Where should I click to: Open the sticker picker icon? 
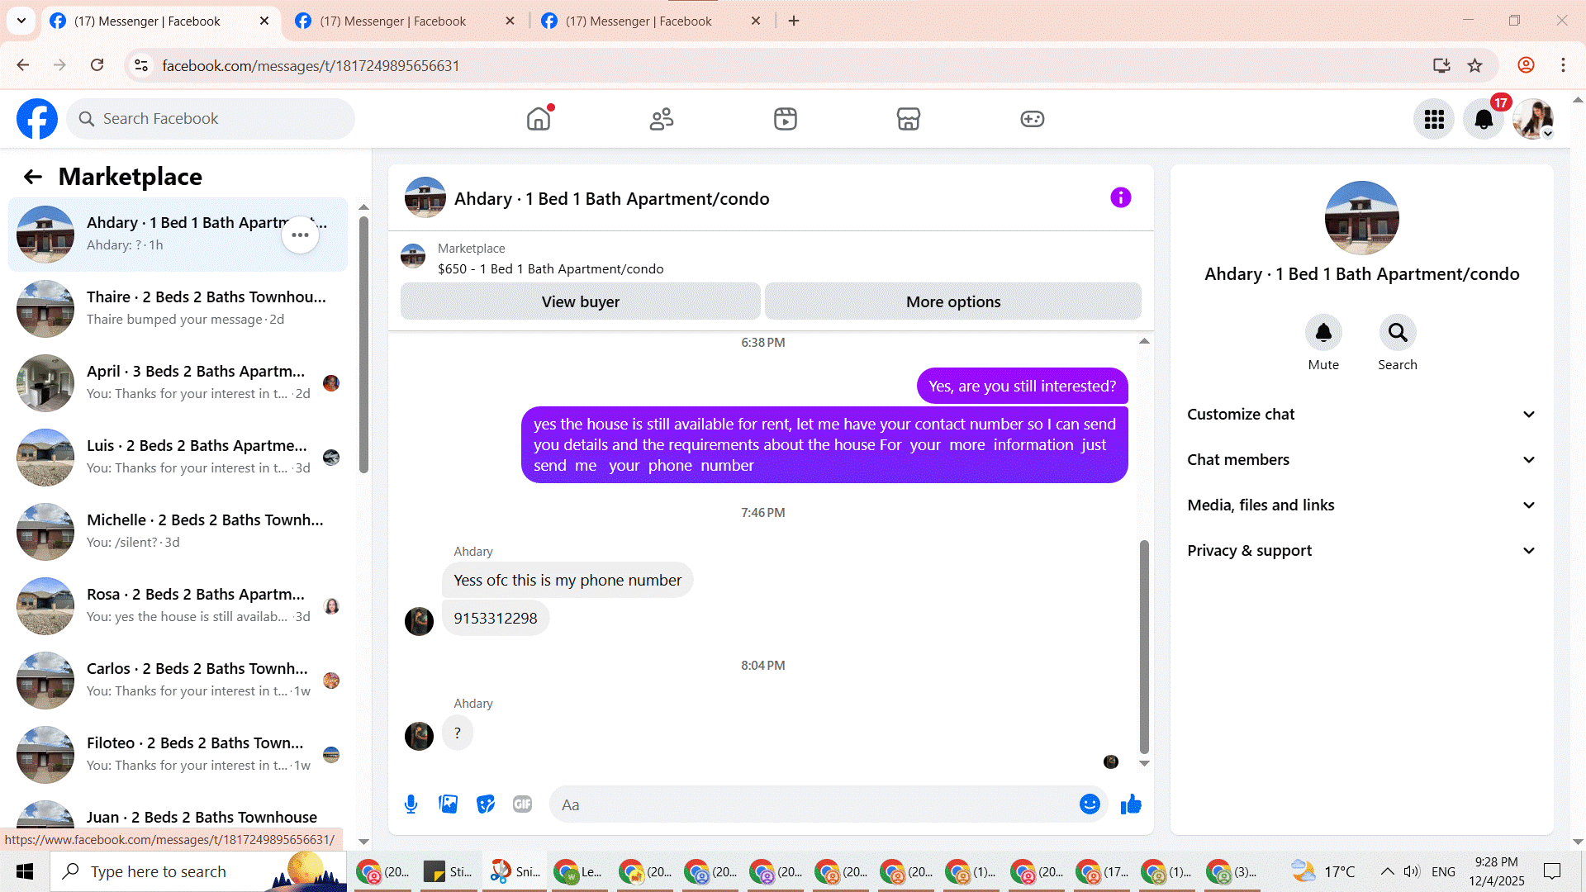click(x=486, y=804)
